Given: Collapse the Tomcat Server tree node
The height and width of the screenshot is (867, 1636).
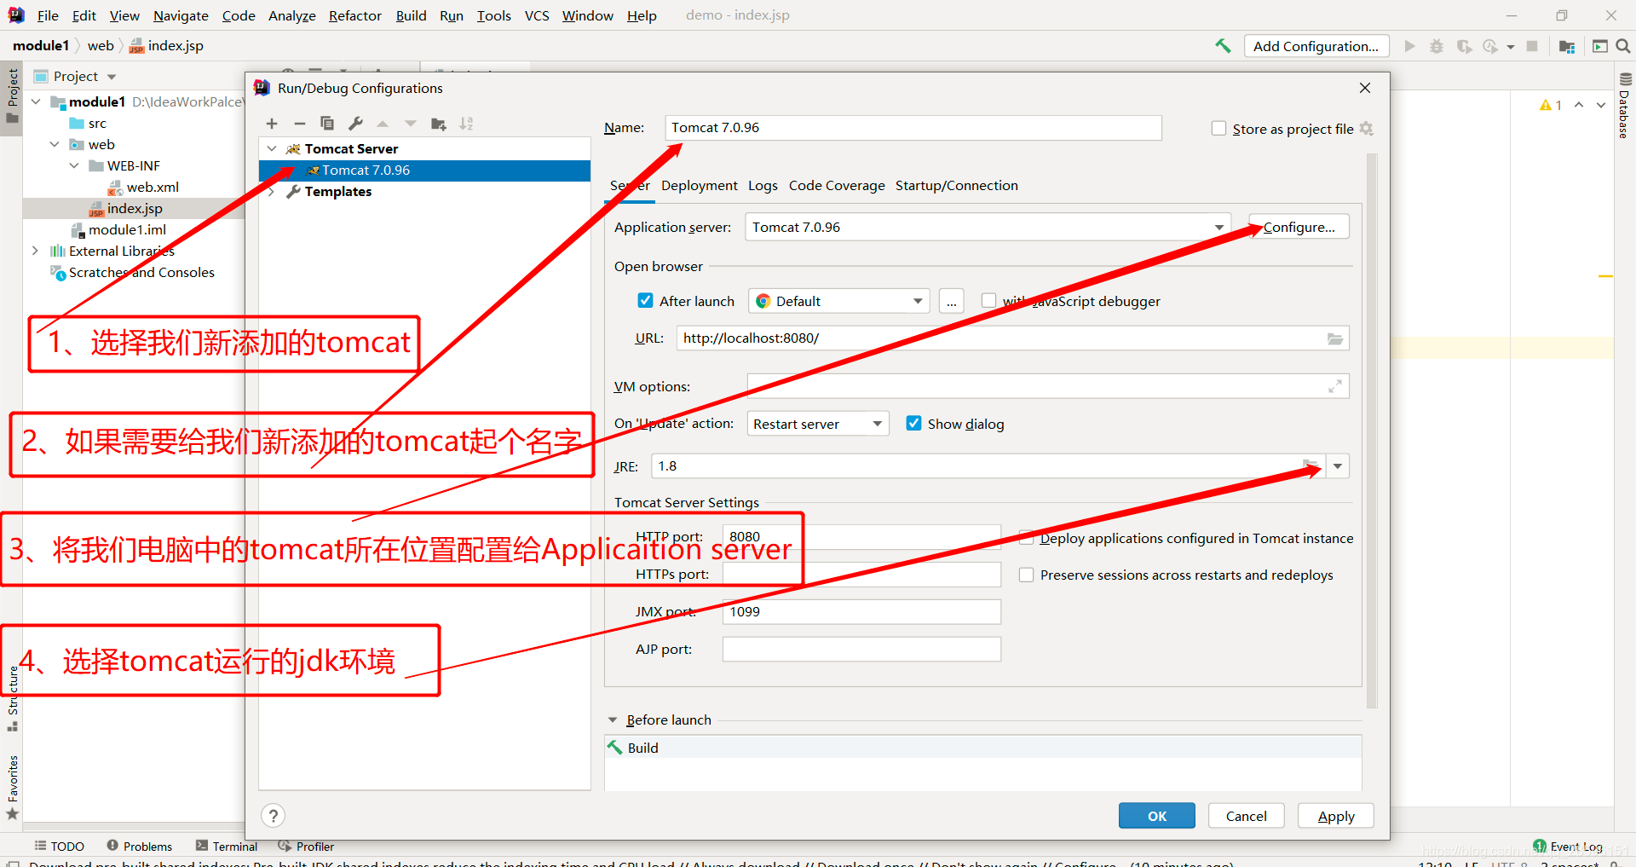Looking at the screenshot, I should click(272, 148).
